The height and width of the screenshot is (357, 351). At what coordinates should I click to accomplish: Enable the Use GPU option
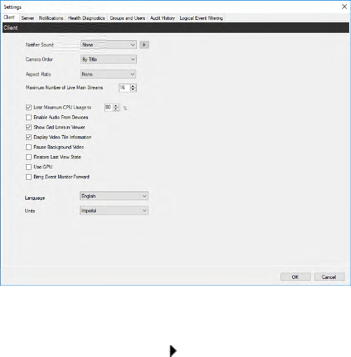28,167
